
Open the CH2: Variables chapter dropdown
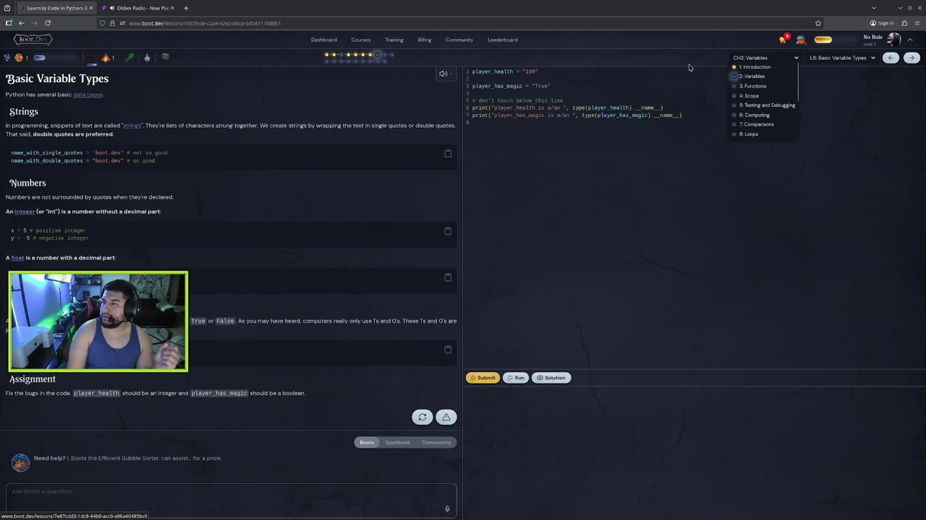[765, 58]
